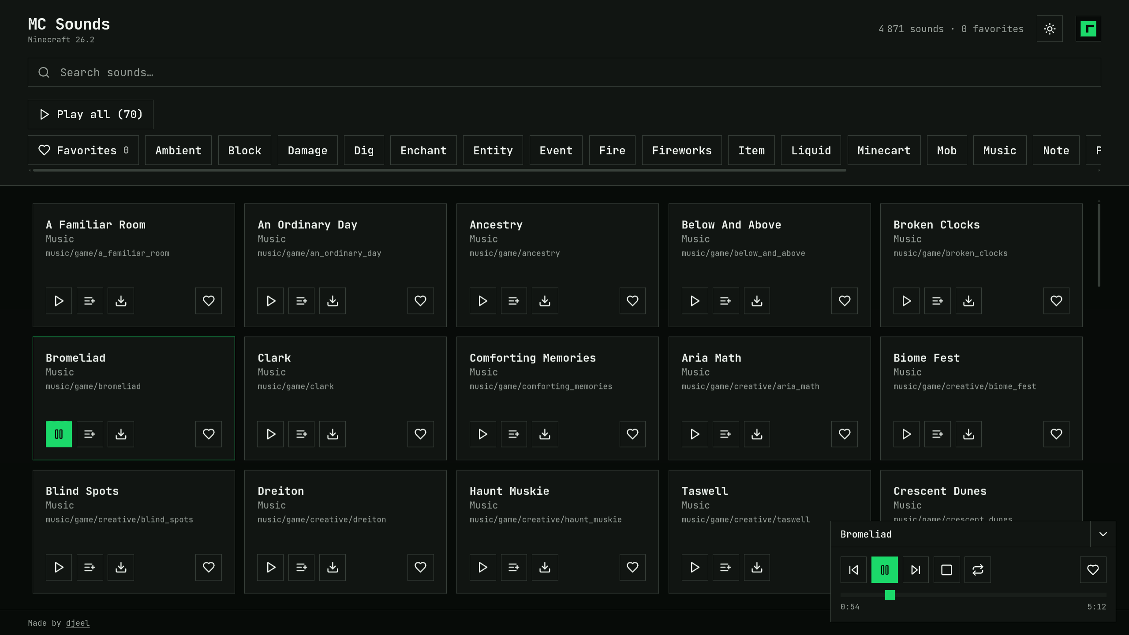Download Taswell sound file

pyautogui.click(x=757, y=567)
